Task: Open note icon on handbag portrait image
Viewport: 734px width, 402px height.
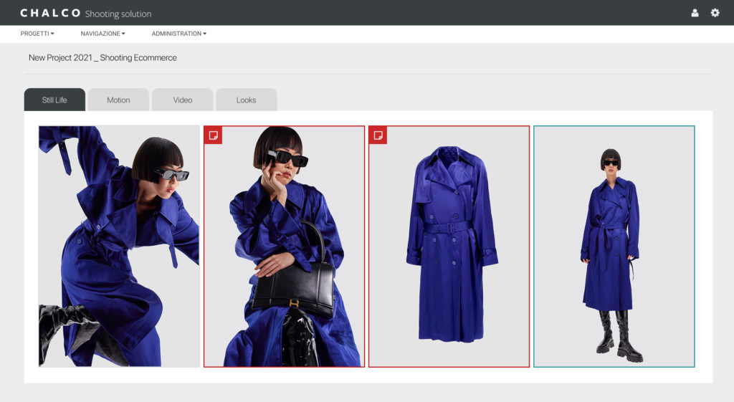Action: click(213, 135)
